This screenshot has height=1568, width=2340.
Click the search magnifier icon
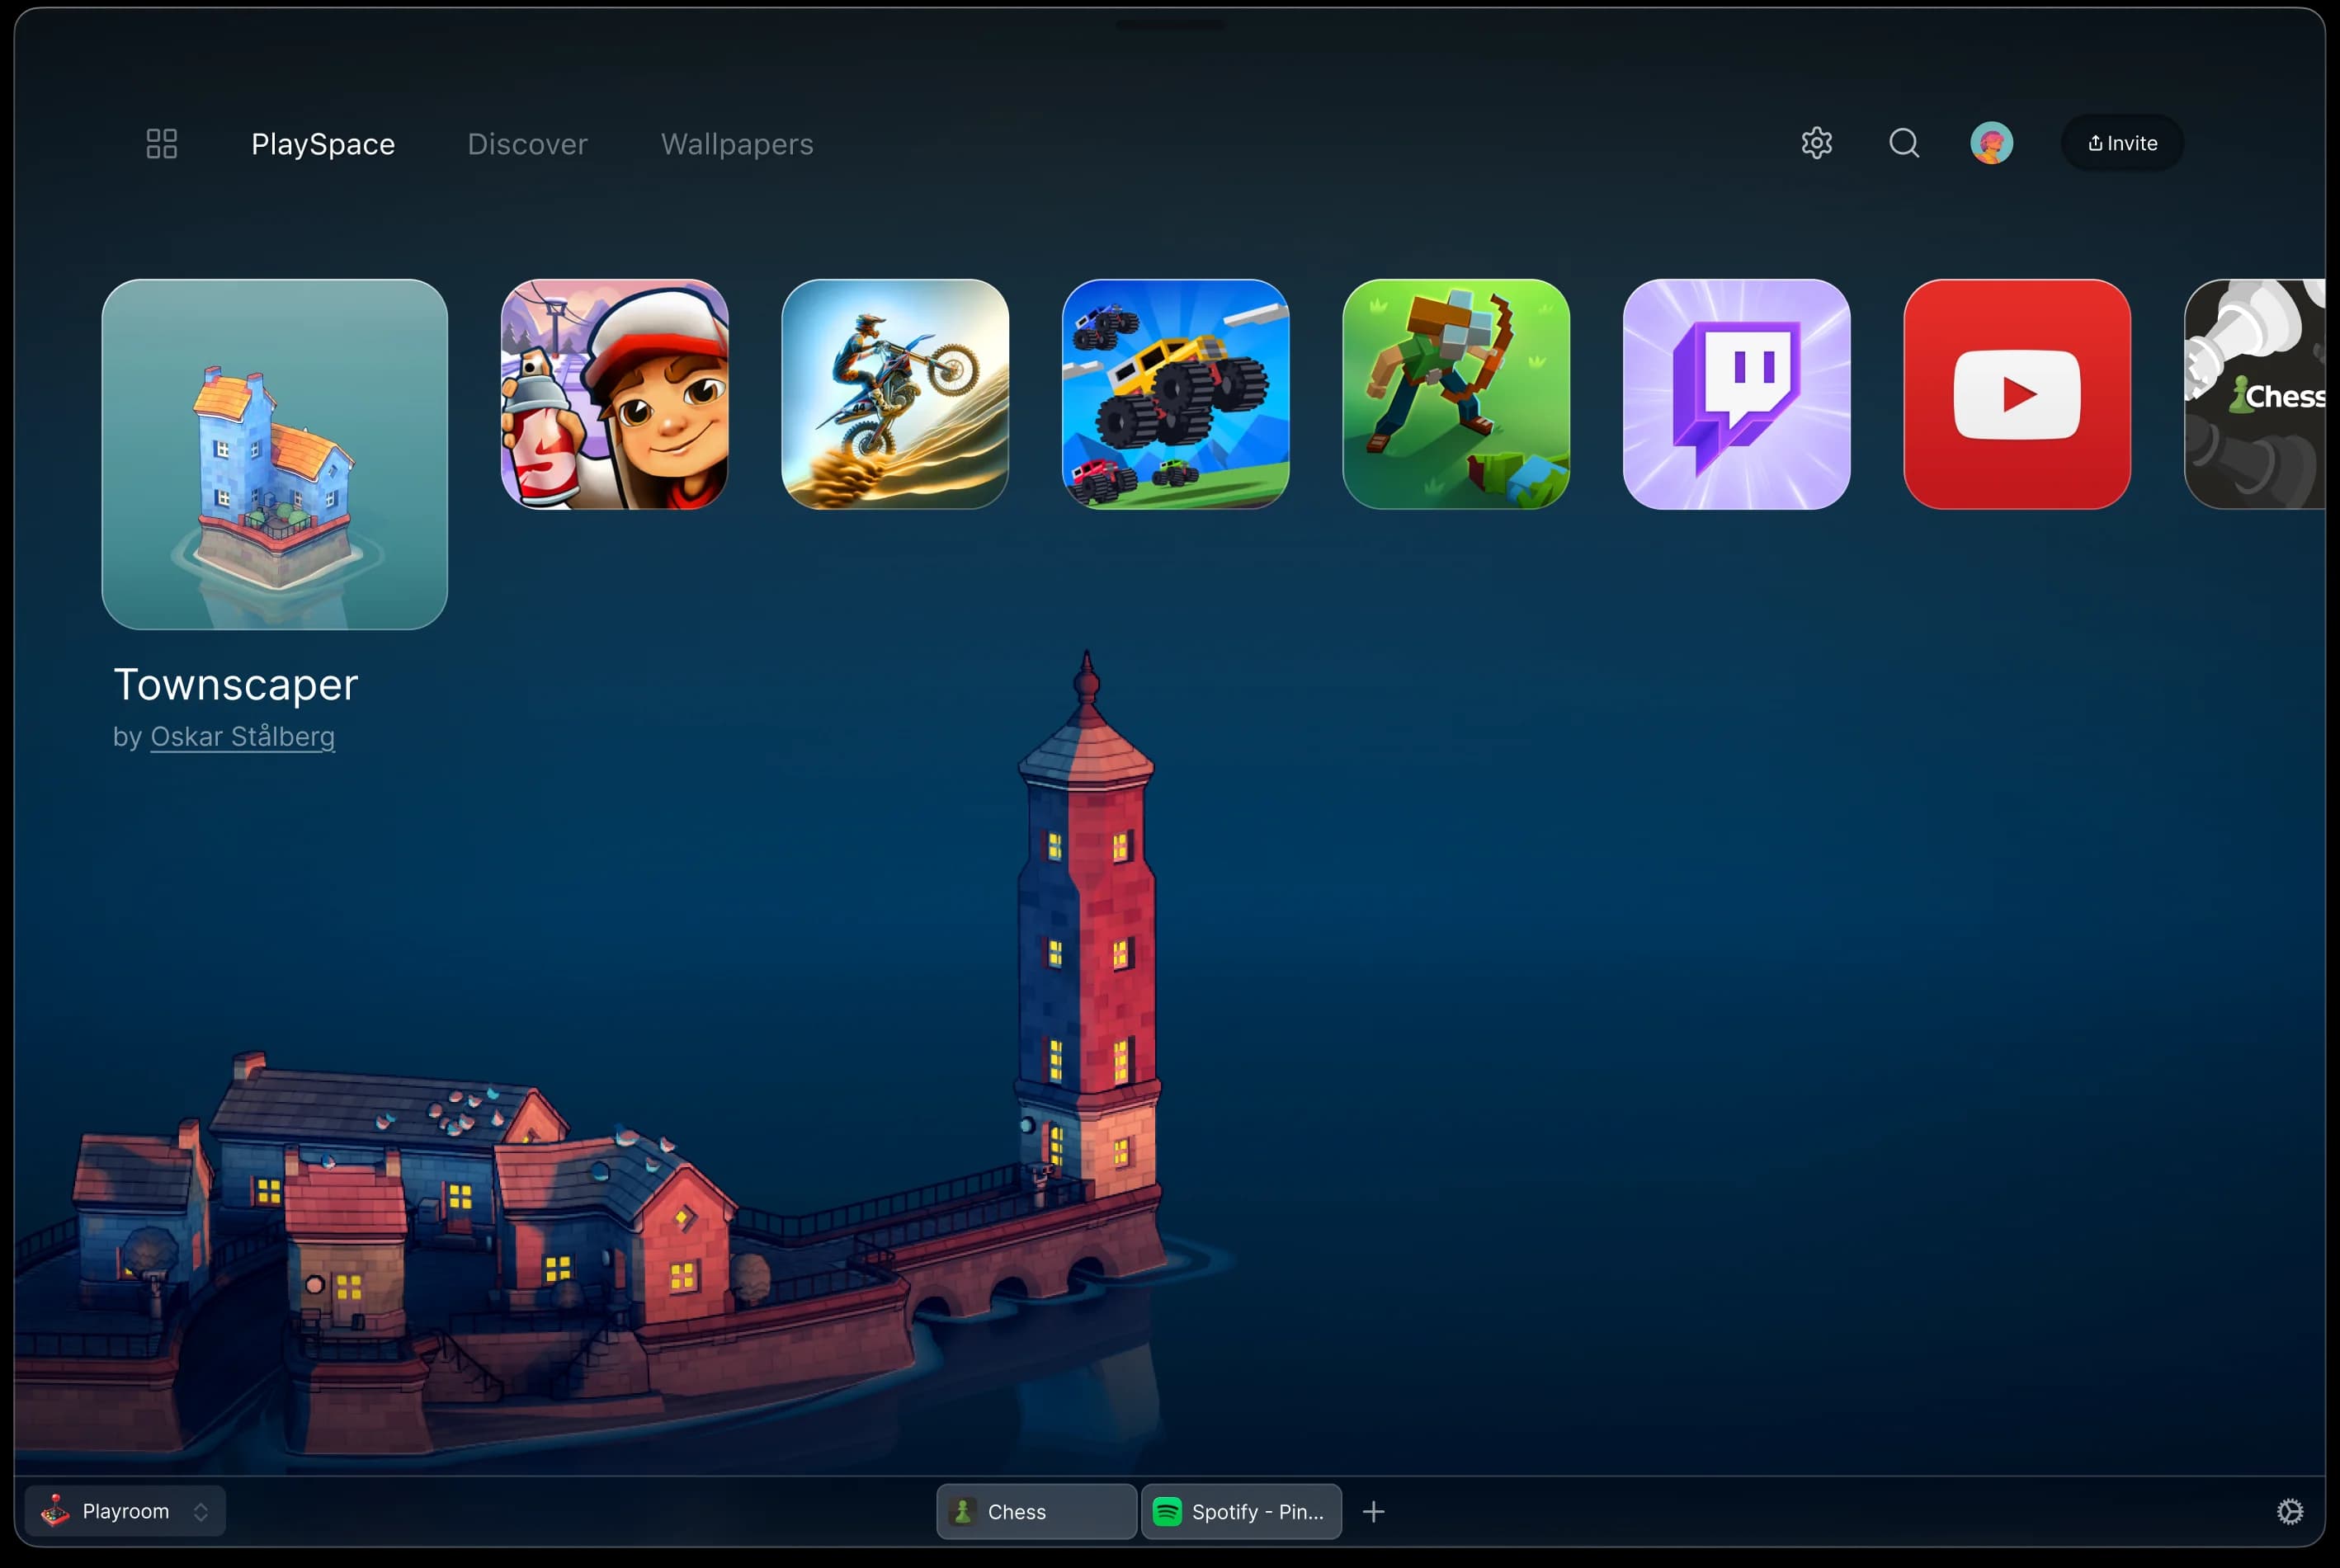(x=1904, y=143)
